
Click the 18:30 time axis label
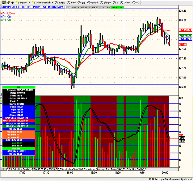pyautogui.click(x=94, y=173)
